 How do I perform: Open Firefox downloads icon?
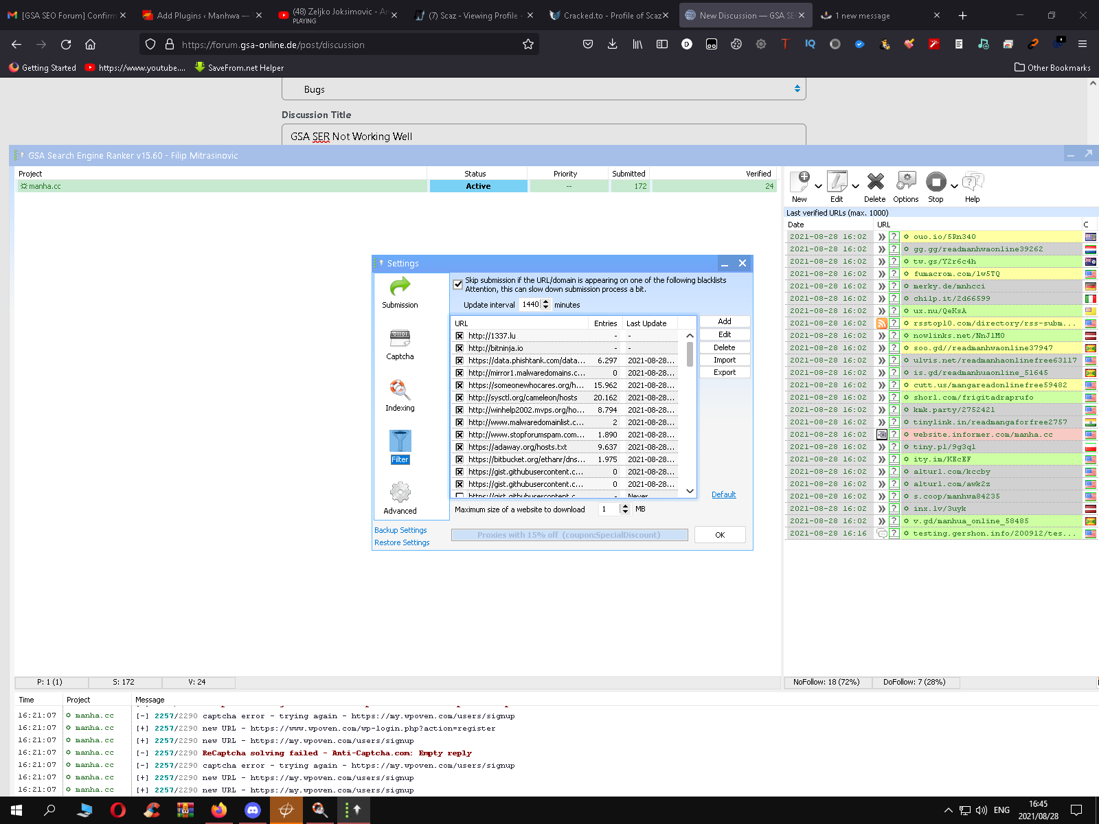coord(612,44)
